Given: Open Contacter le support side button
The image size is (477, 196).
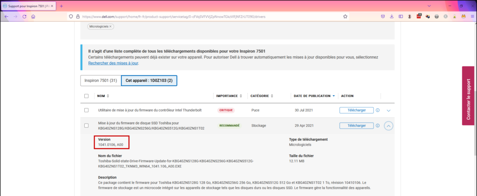Looking at the screenshot, I should (468, 96).
